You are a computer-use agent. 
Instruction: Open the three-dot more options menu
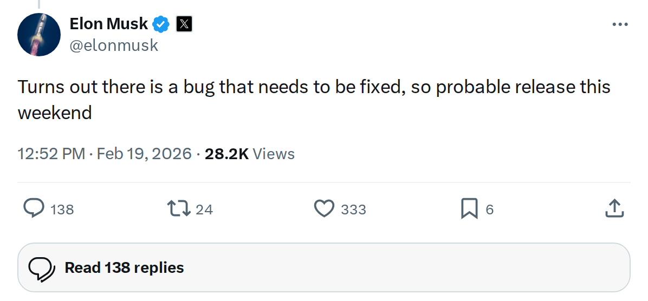619,25
